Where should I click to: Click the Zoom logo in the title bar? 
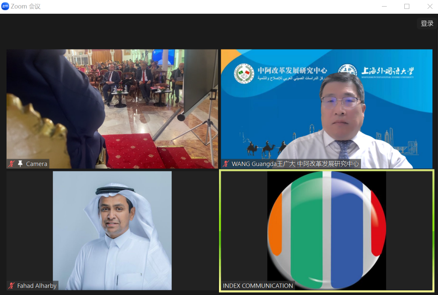5,6
